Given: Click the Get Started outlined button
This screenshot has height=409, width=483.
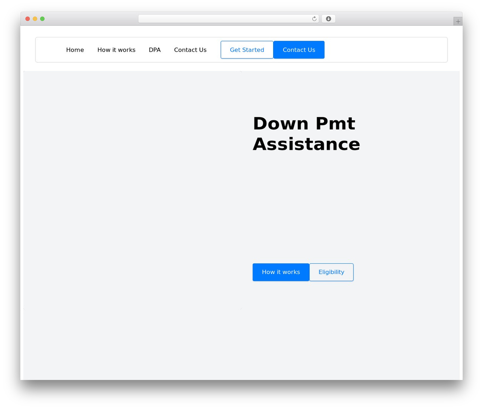Looking at the screenshot, I should tap(247, 50).
